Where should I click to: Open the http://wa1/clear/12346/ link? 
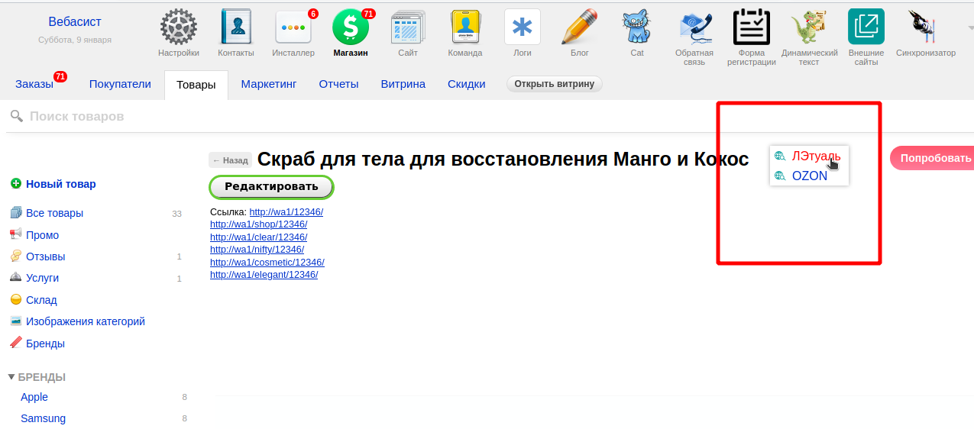(x=258, y=237)
